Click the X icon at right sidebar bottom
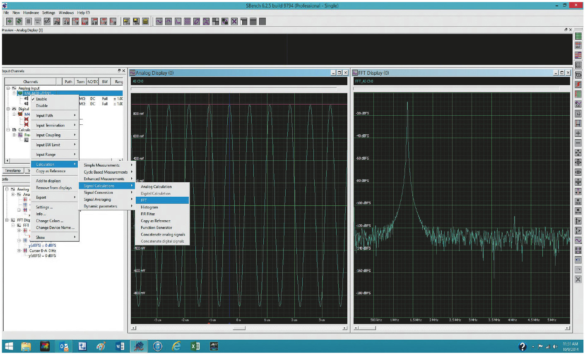Viewport: 585px width, 355px height. 578,279
